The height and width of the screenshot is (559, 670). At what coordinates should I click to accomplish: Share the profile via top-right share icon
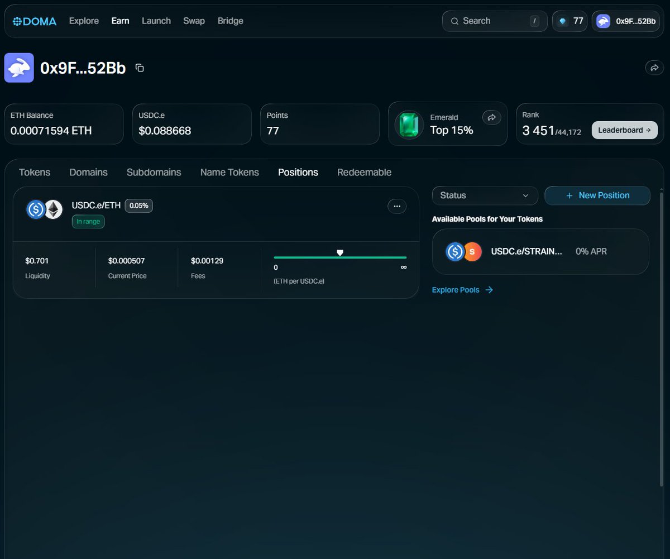point(653,68)
